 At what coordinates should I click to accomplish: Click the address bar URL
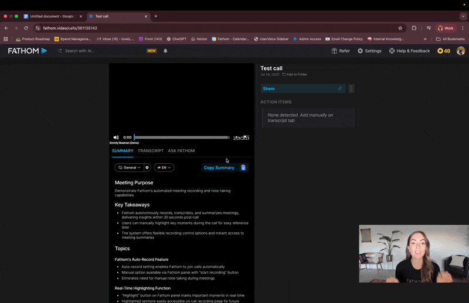point(70,28)
